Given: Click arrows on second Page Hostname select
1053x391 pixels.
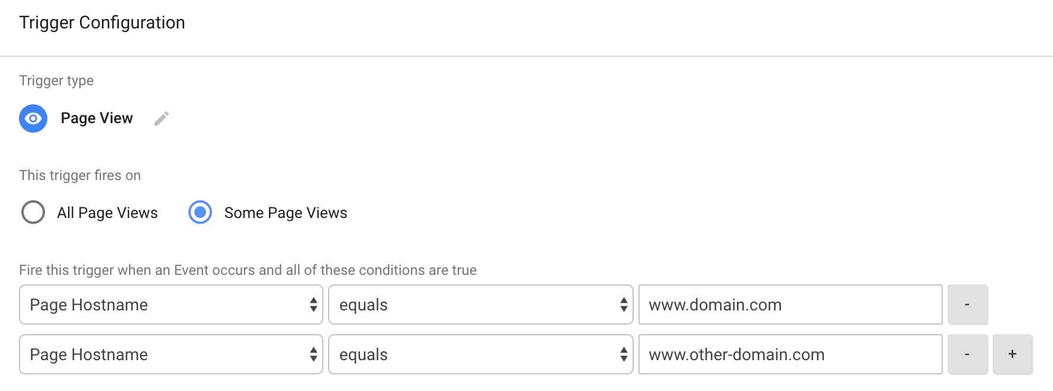Looking at the screenshot, I should [x=313, y=354].
